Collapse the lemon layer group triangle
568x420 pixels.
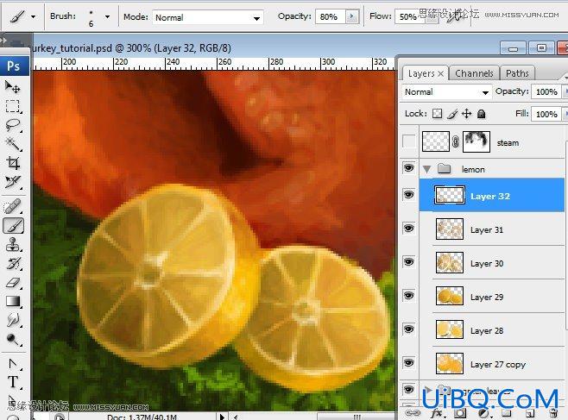427,169
